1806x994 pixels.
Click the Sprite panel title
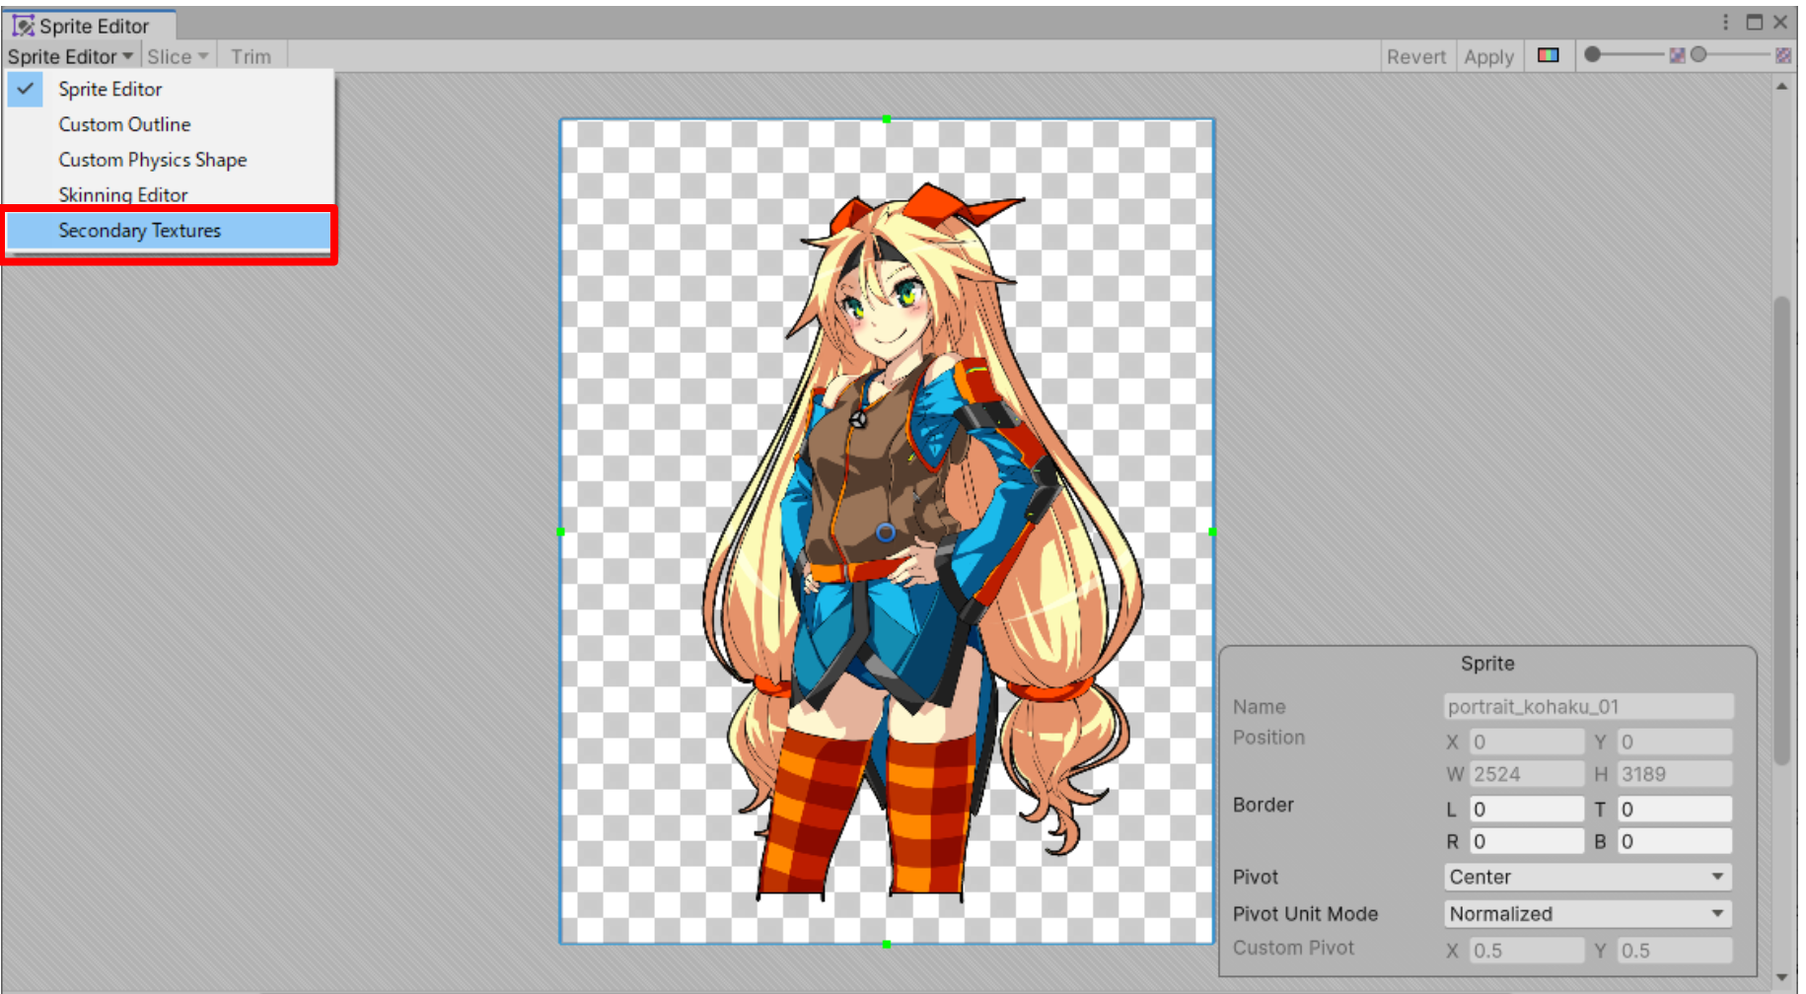[1487, 664]
